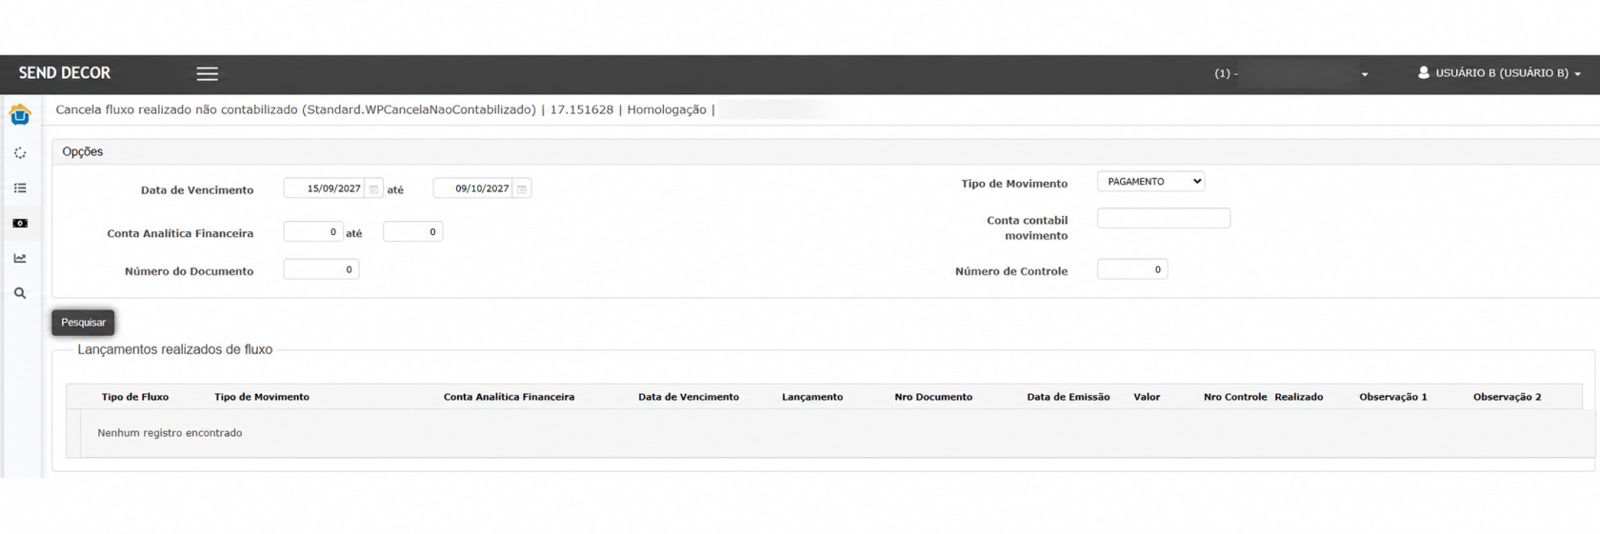Viewport: 1600px width, 534px height.
Task: Click the first Conta Analítica Financeira field
Action: tap(313, 232)
